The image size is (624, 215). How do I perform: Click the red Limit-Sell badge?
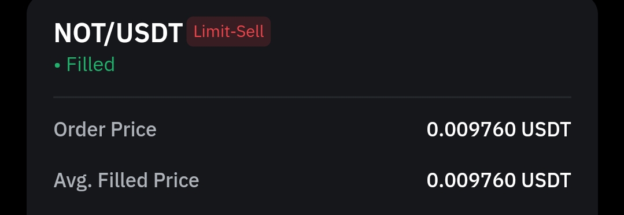(228, 31)
